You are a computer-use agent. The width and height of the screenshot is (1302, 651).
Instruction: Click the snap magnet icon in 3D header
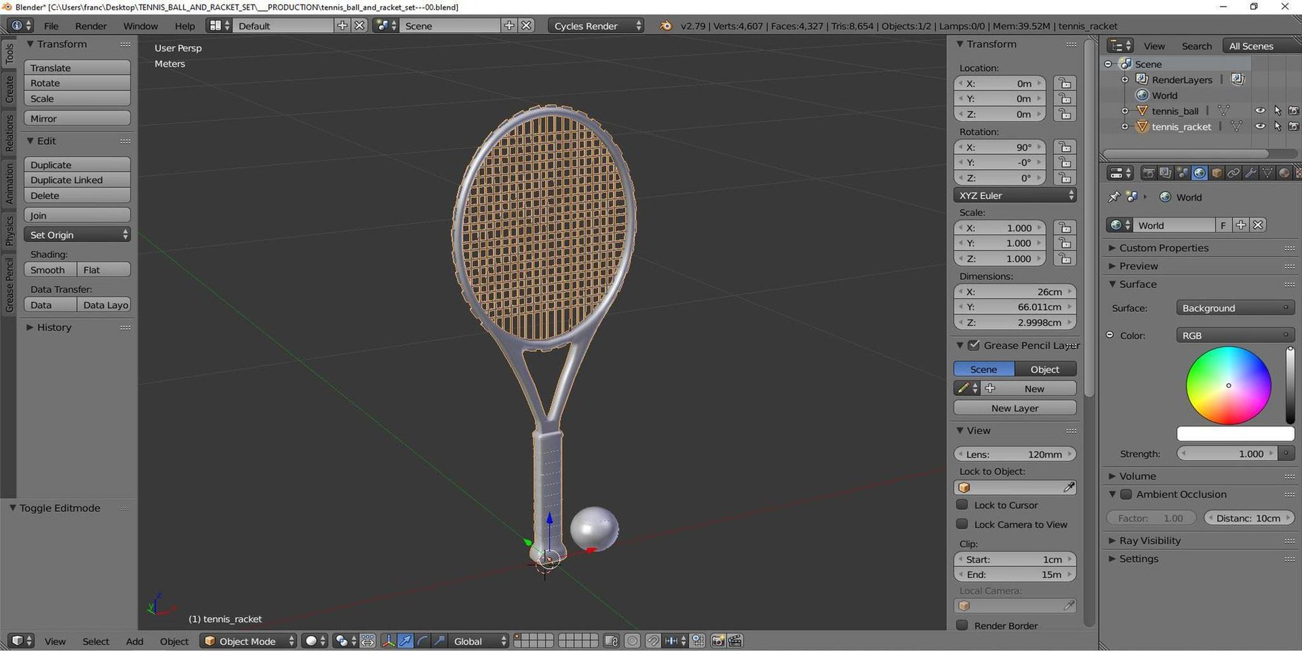coord(653,641)
